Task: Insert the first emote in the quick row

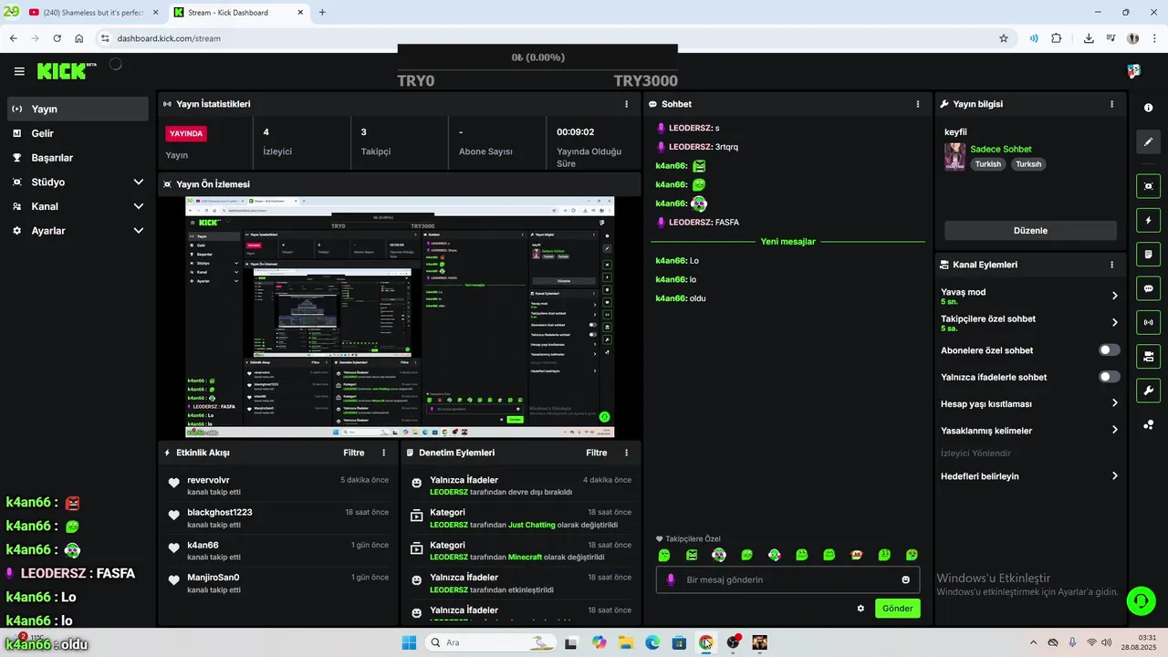Action: pyautogui.click(x=664, y=555)
